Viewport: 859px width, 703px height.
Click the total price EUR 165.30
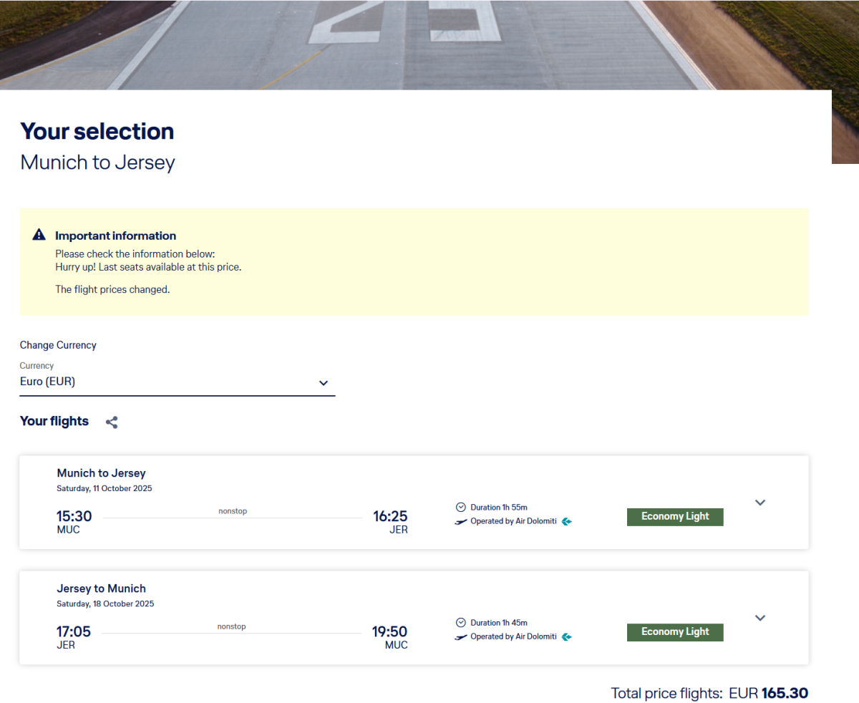coord(785,693)
